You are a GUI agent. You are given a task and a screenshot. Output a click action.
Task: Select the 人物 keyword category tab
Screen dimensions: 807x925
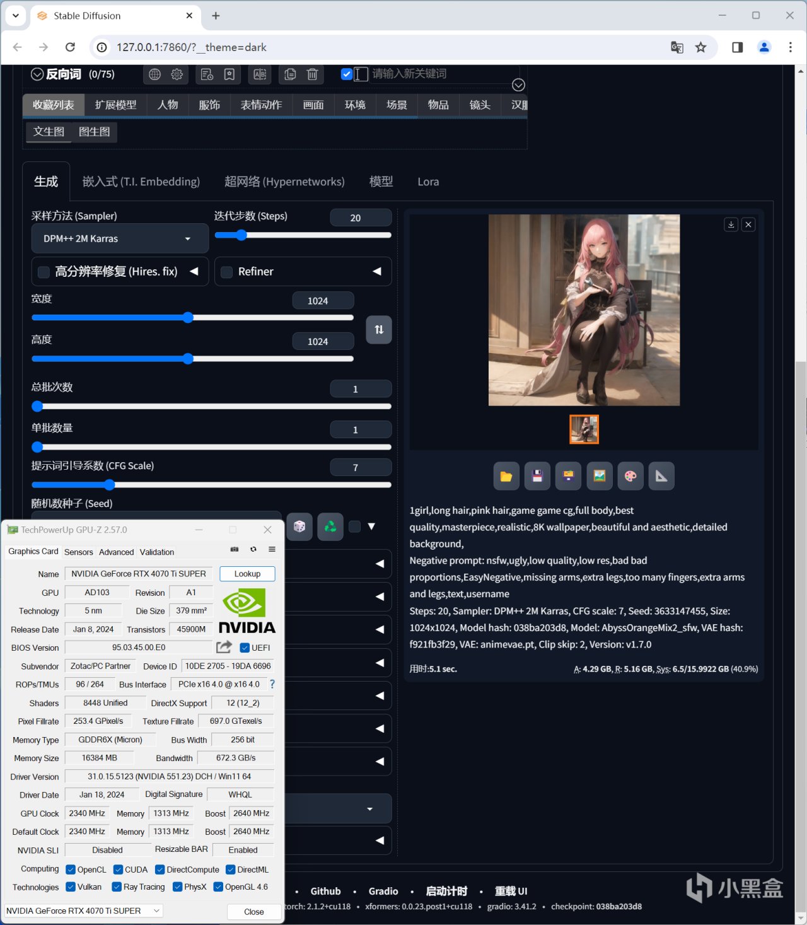168,105
